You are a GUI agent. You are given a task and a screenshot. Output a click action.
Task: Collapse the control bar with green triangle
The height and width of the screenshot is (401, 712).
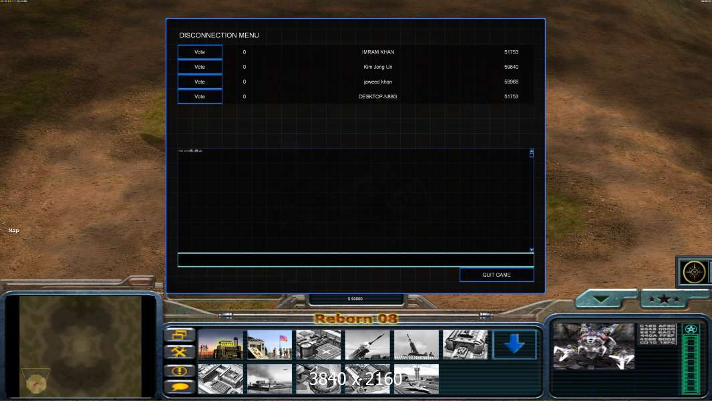pyautogui.click(x=606, y=299)
